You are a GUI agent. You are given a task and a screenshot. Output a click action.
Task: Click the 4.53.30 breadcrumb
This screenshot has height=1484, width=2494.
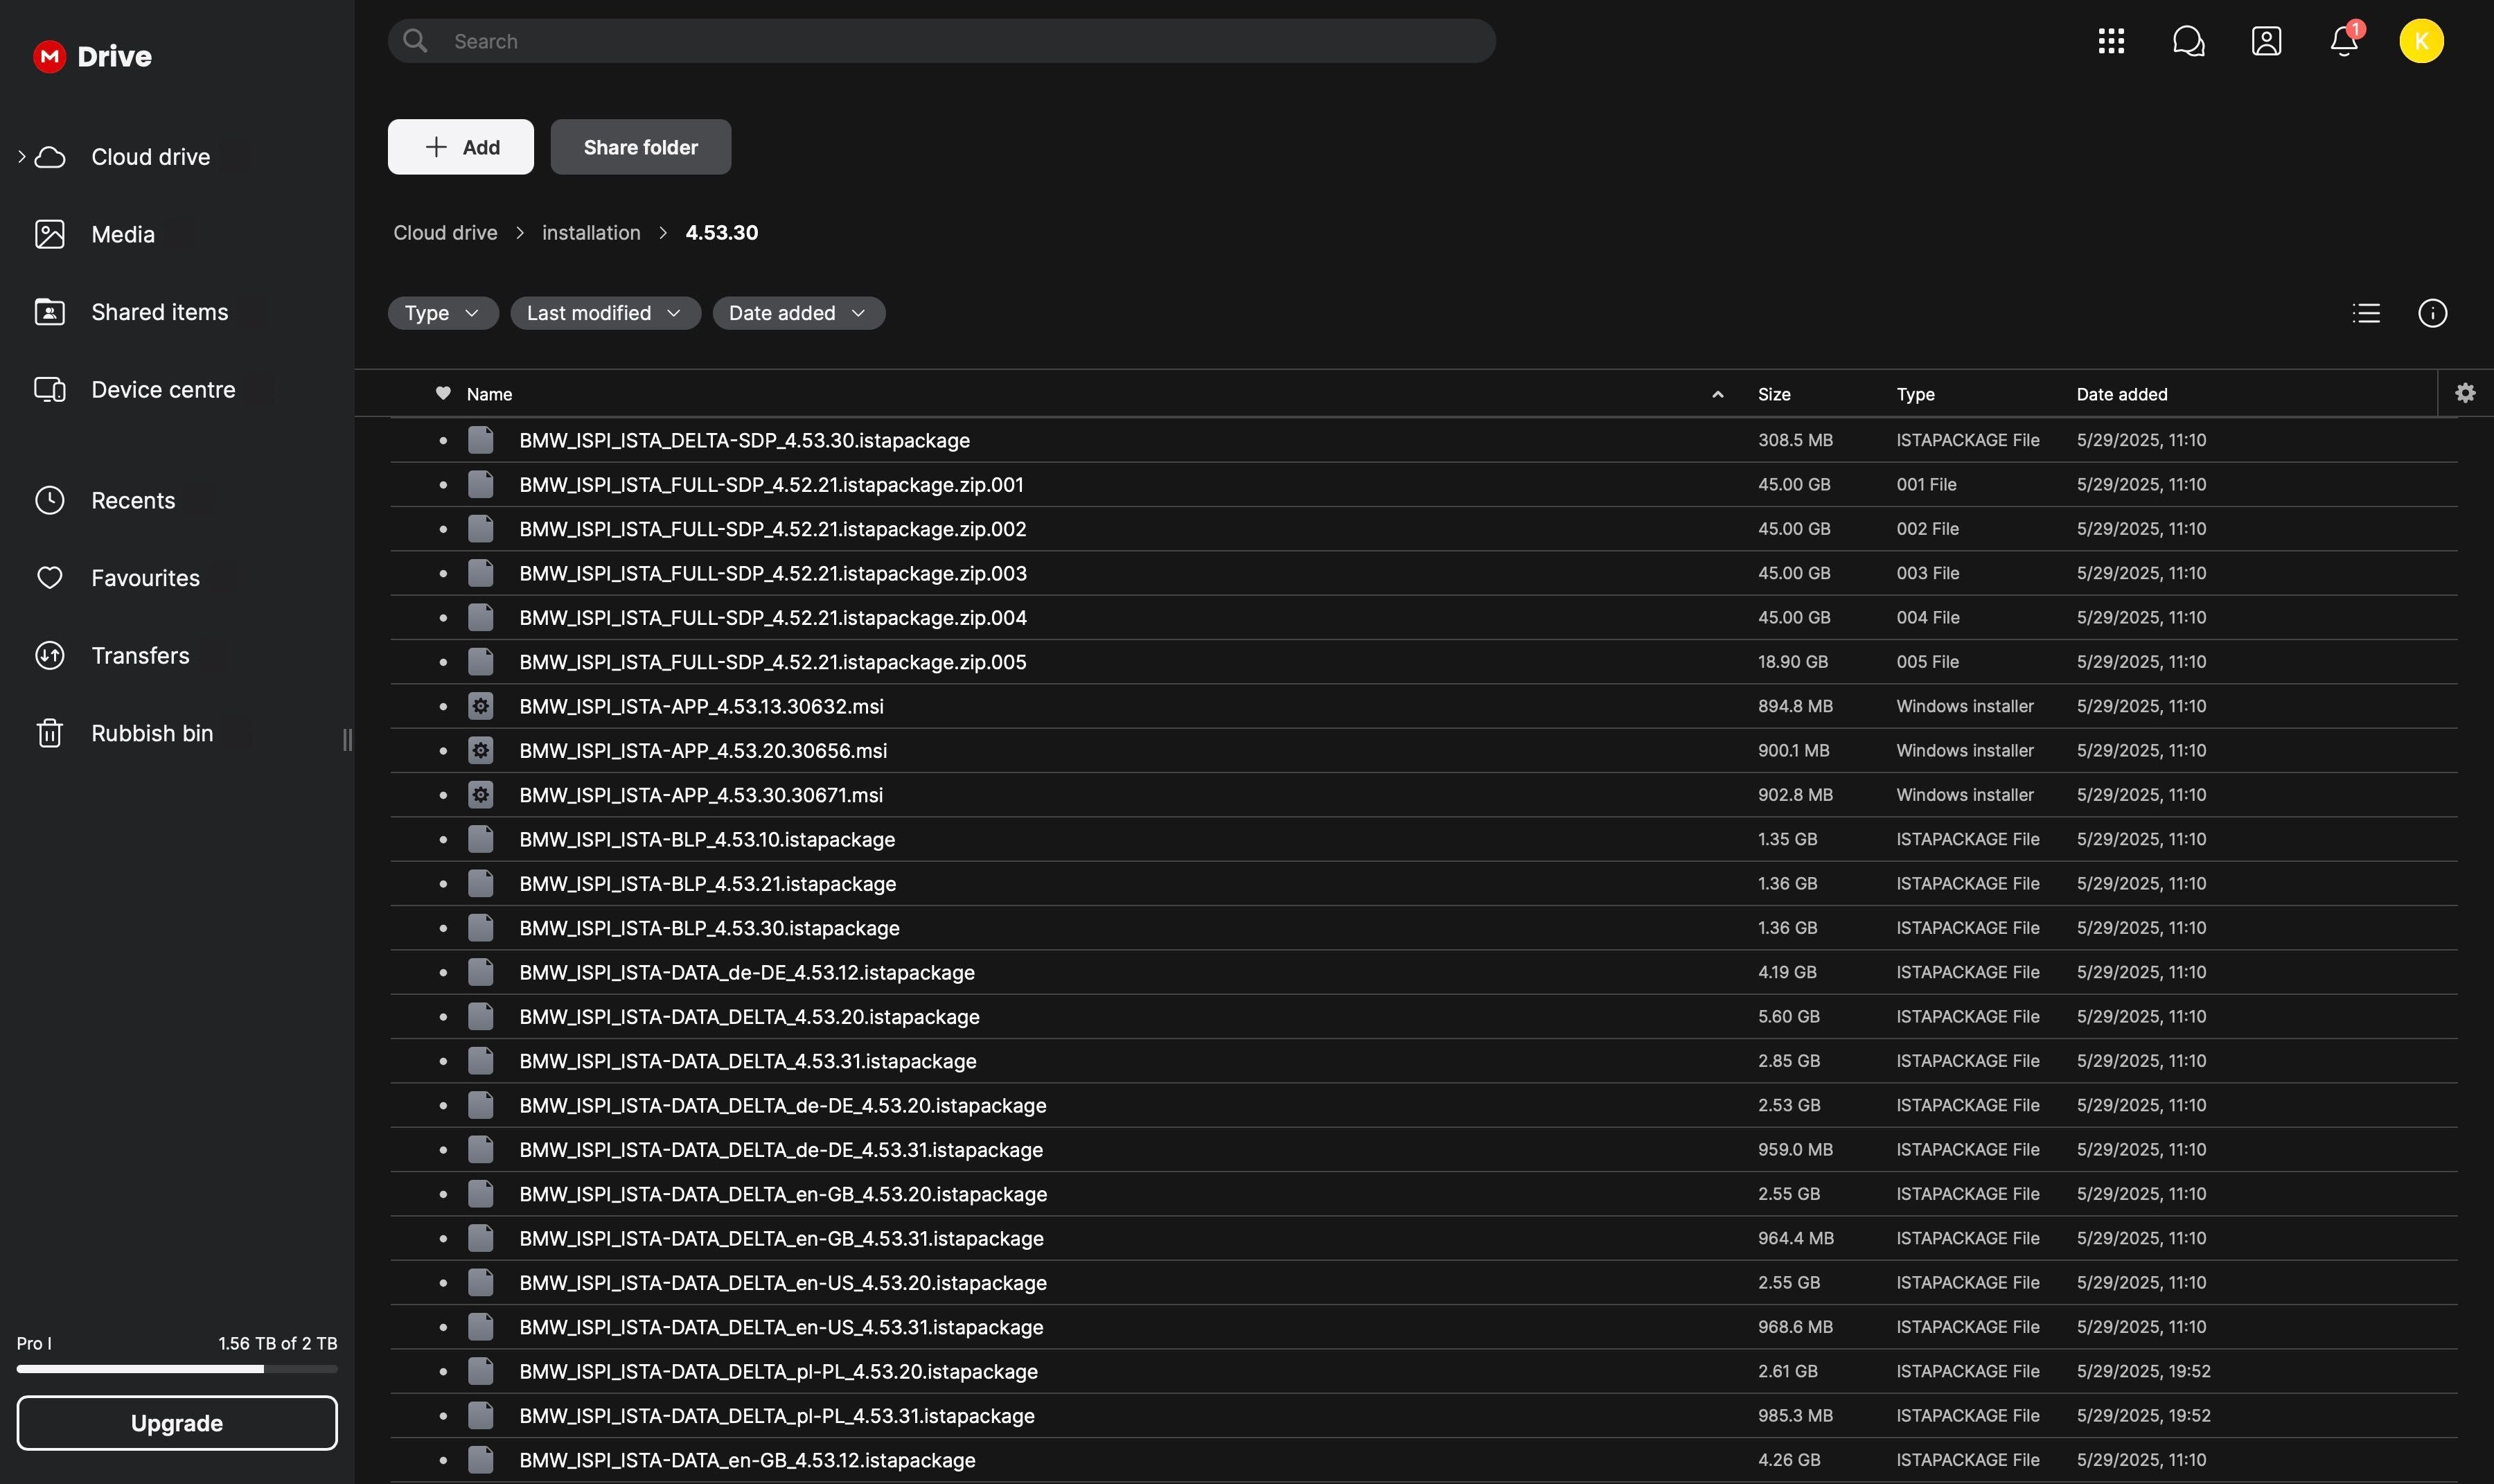click(722, 232)
